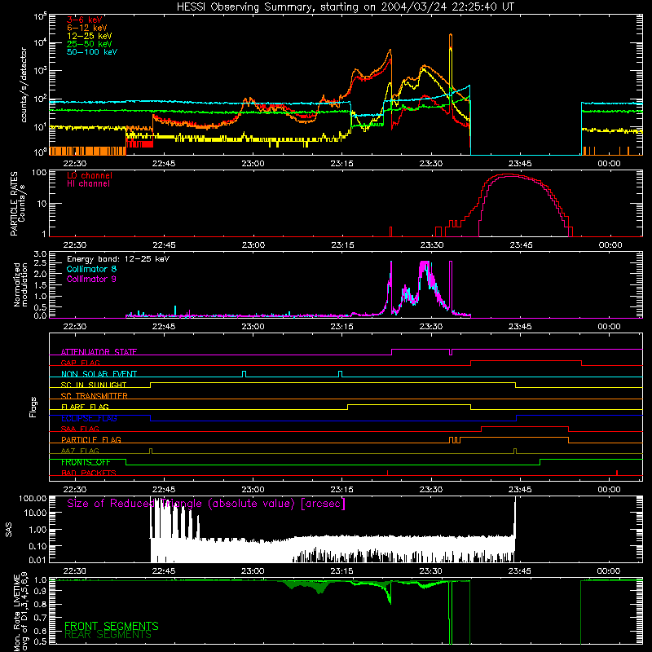Click the HESSI Observing Summary plot title

[345, 7]
